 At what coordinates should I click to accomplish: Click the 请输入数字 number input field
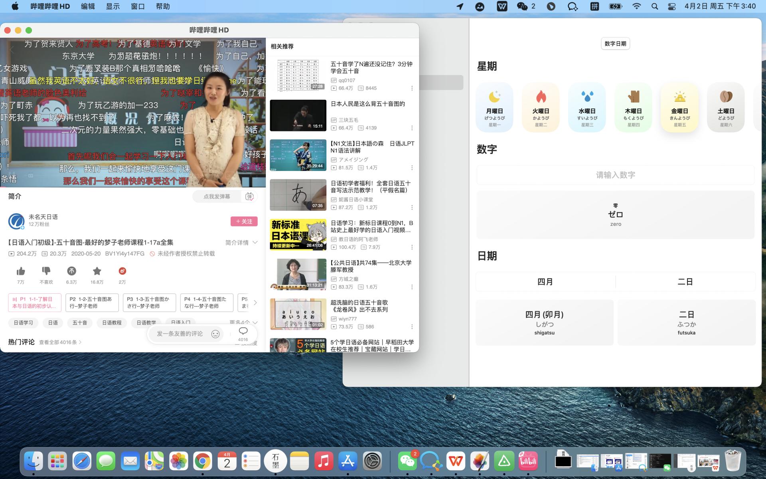pos(615,175)
